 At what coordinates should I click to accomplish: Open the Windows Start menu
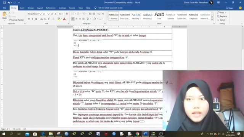(x=3, y=134)
